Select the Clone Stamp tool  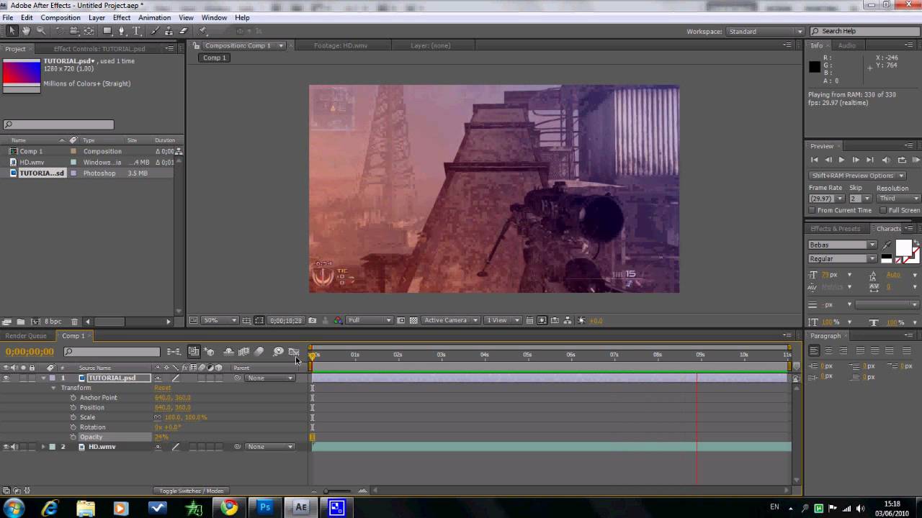[169, 31]
